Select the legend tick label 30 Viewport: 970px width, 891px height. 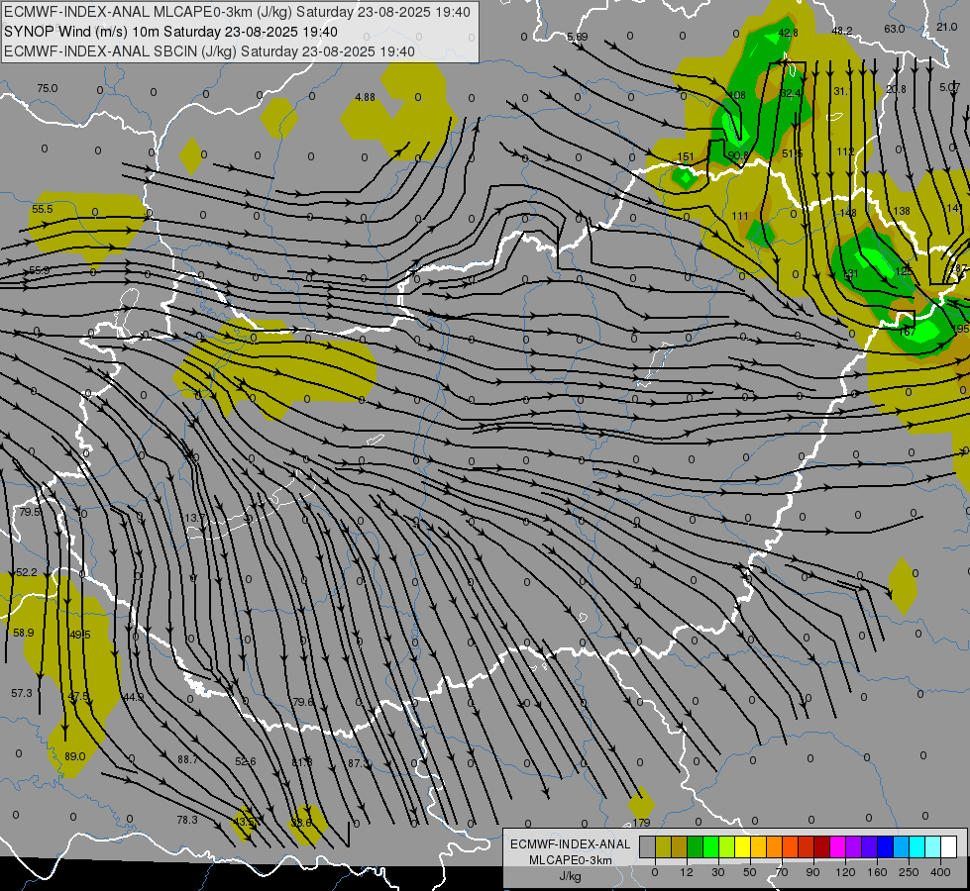718,872
